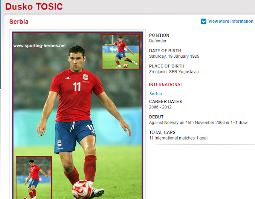255x199 pixels.
Task: Click the Zrenjanin, SFR Yugoslavia birthplace text
Action: (175, 72)
